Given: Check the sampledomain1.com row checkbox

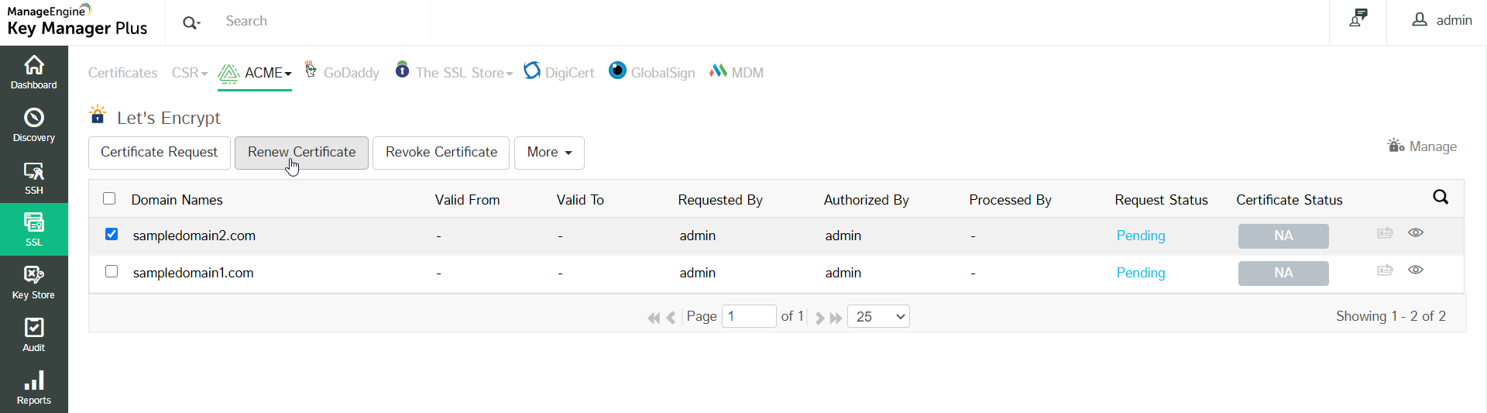Looking at the screenshot, I should (112, 271).
